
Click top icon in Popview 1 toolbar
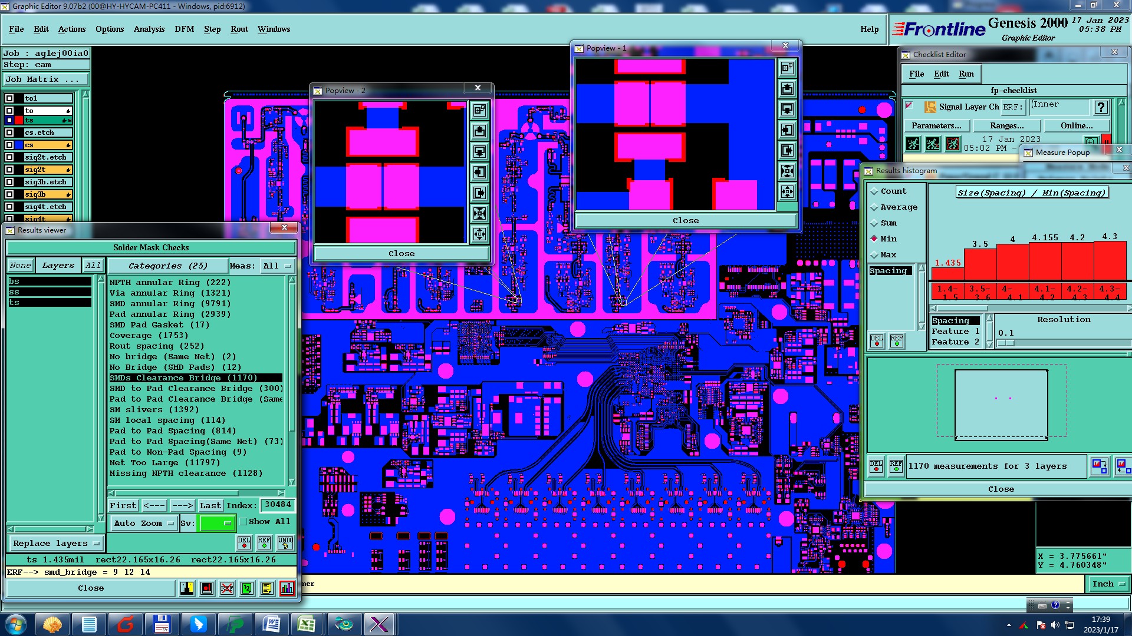coord(787,68)
